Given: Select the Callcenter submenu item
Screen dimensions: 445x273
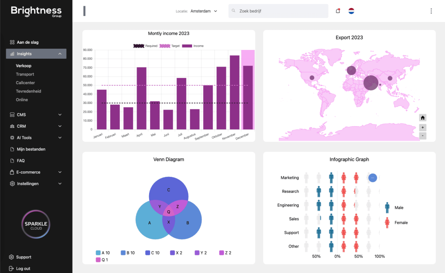Looking at the screenshot, I should coord(25,83).
